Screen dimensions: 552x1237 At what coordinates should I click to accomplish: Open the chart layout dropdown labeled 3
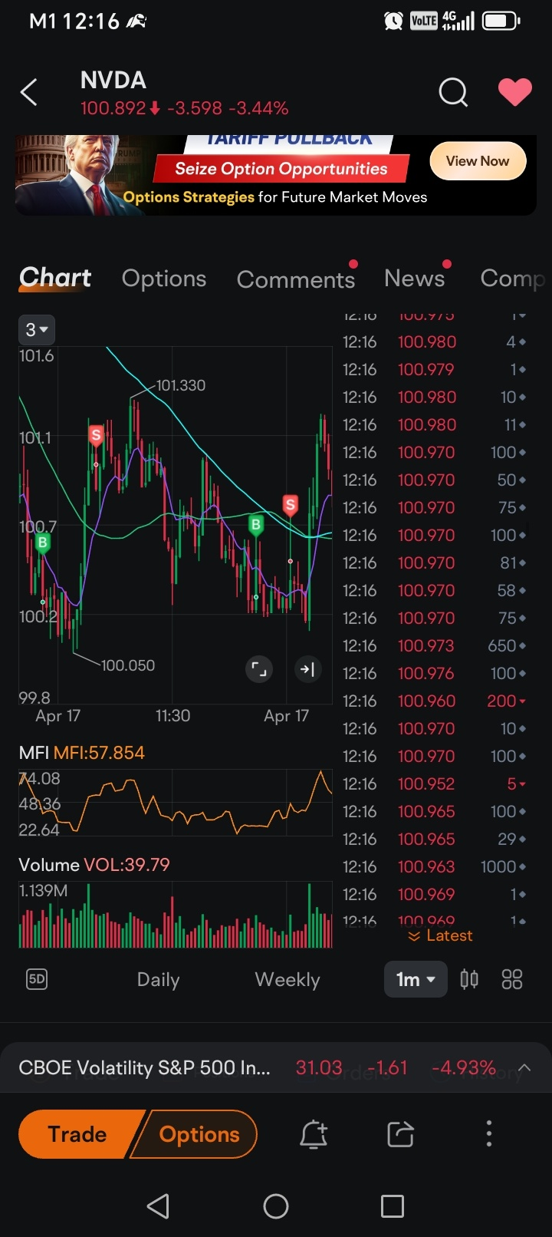pyautogui.click(x=36, y=330)
